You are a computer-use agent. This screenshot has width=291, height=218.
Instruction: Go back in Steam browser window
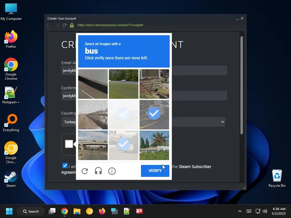click(49, 25)
